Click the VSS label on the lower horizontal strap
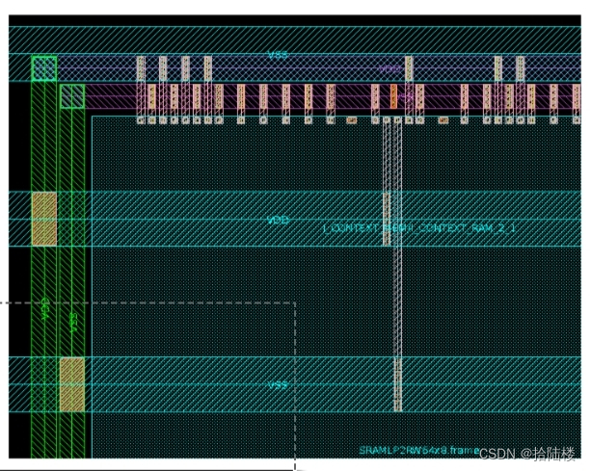The height and width of the screenshot is (471, 591). (279, 385)
